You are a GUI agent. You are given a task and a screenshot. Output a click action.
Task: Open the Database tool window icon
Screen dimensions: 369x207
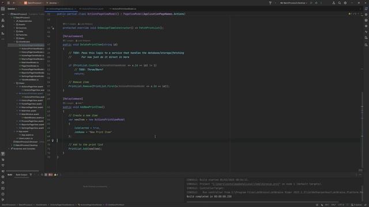click(x=366, y=20)
